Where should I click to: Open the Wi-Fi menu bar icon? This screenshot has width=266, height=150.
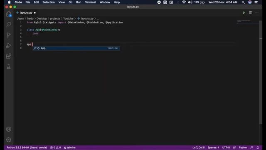point(184,2)
